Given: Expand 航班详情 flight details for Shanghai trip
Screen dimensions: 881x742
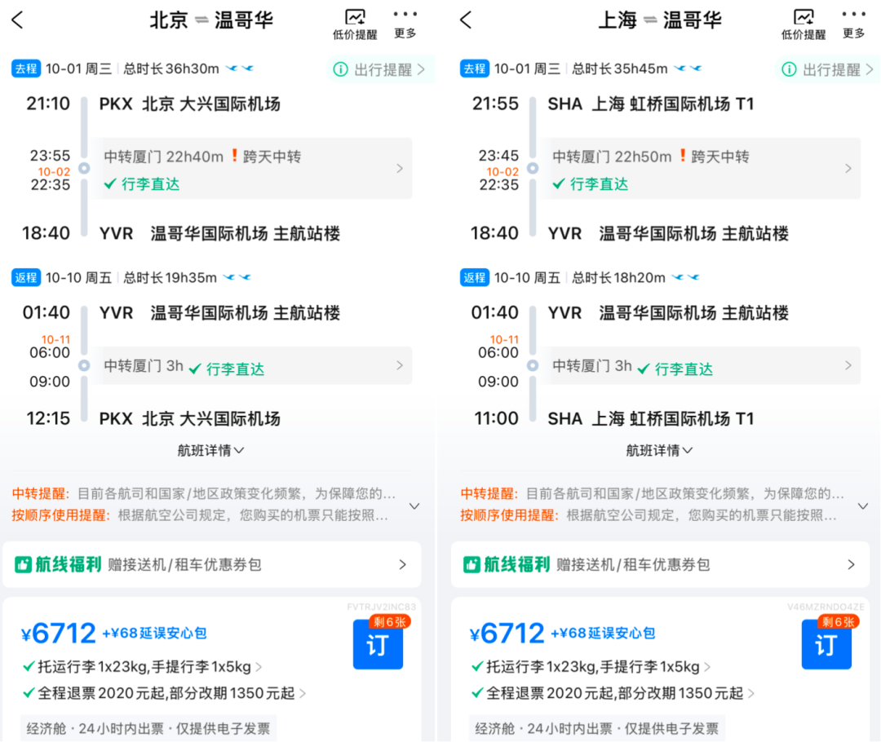Looking at the screenshot, I should [x=659, y=450].
